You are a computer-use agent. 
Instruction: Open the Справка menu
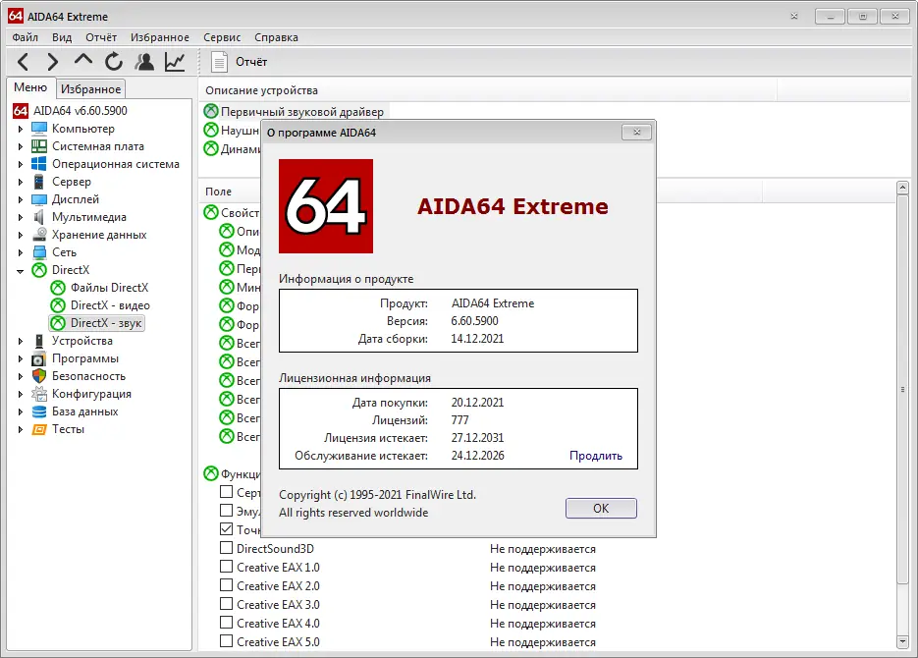coord(276,37)
